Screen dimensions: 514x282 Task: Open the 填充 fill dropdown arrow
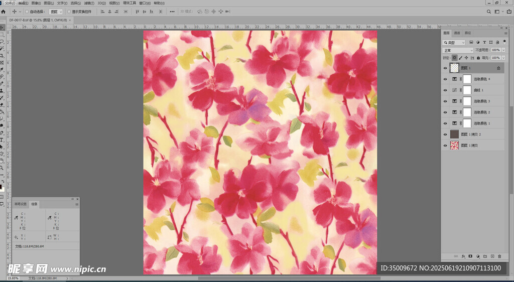click(503, 58)
